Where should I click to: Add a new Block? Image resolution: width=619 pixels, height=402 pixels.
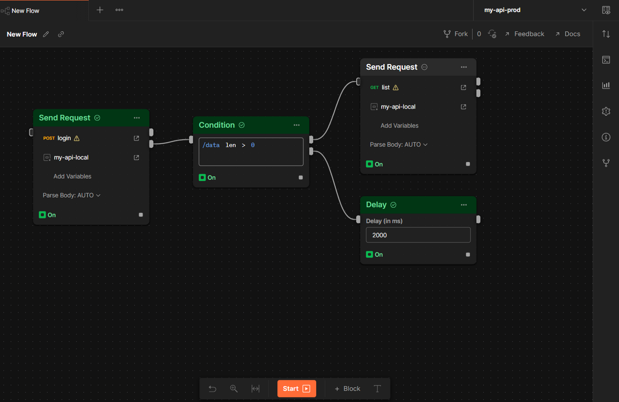click(348, 389)
